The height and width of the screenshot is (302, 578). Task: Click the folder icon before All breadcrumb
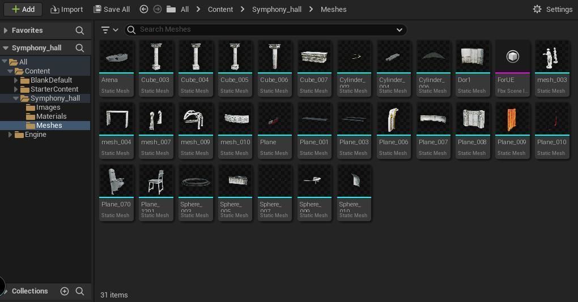(x=171, y=9)
